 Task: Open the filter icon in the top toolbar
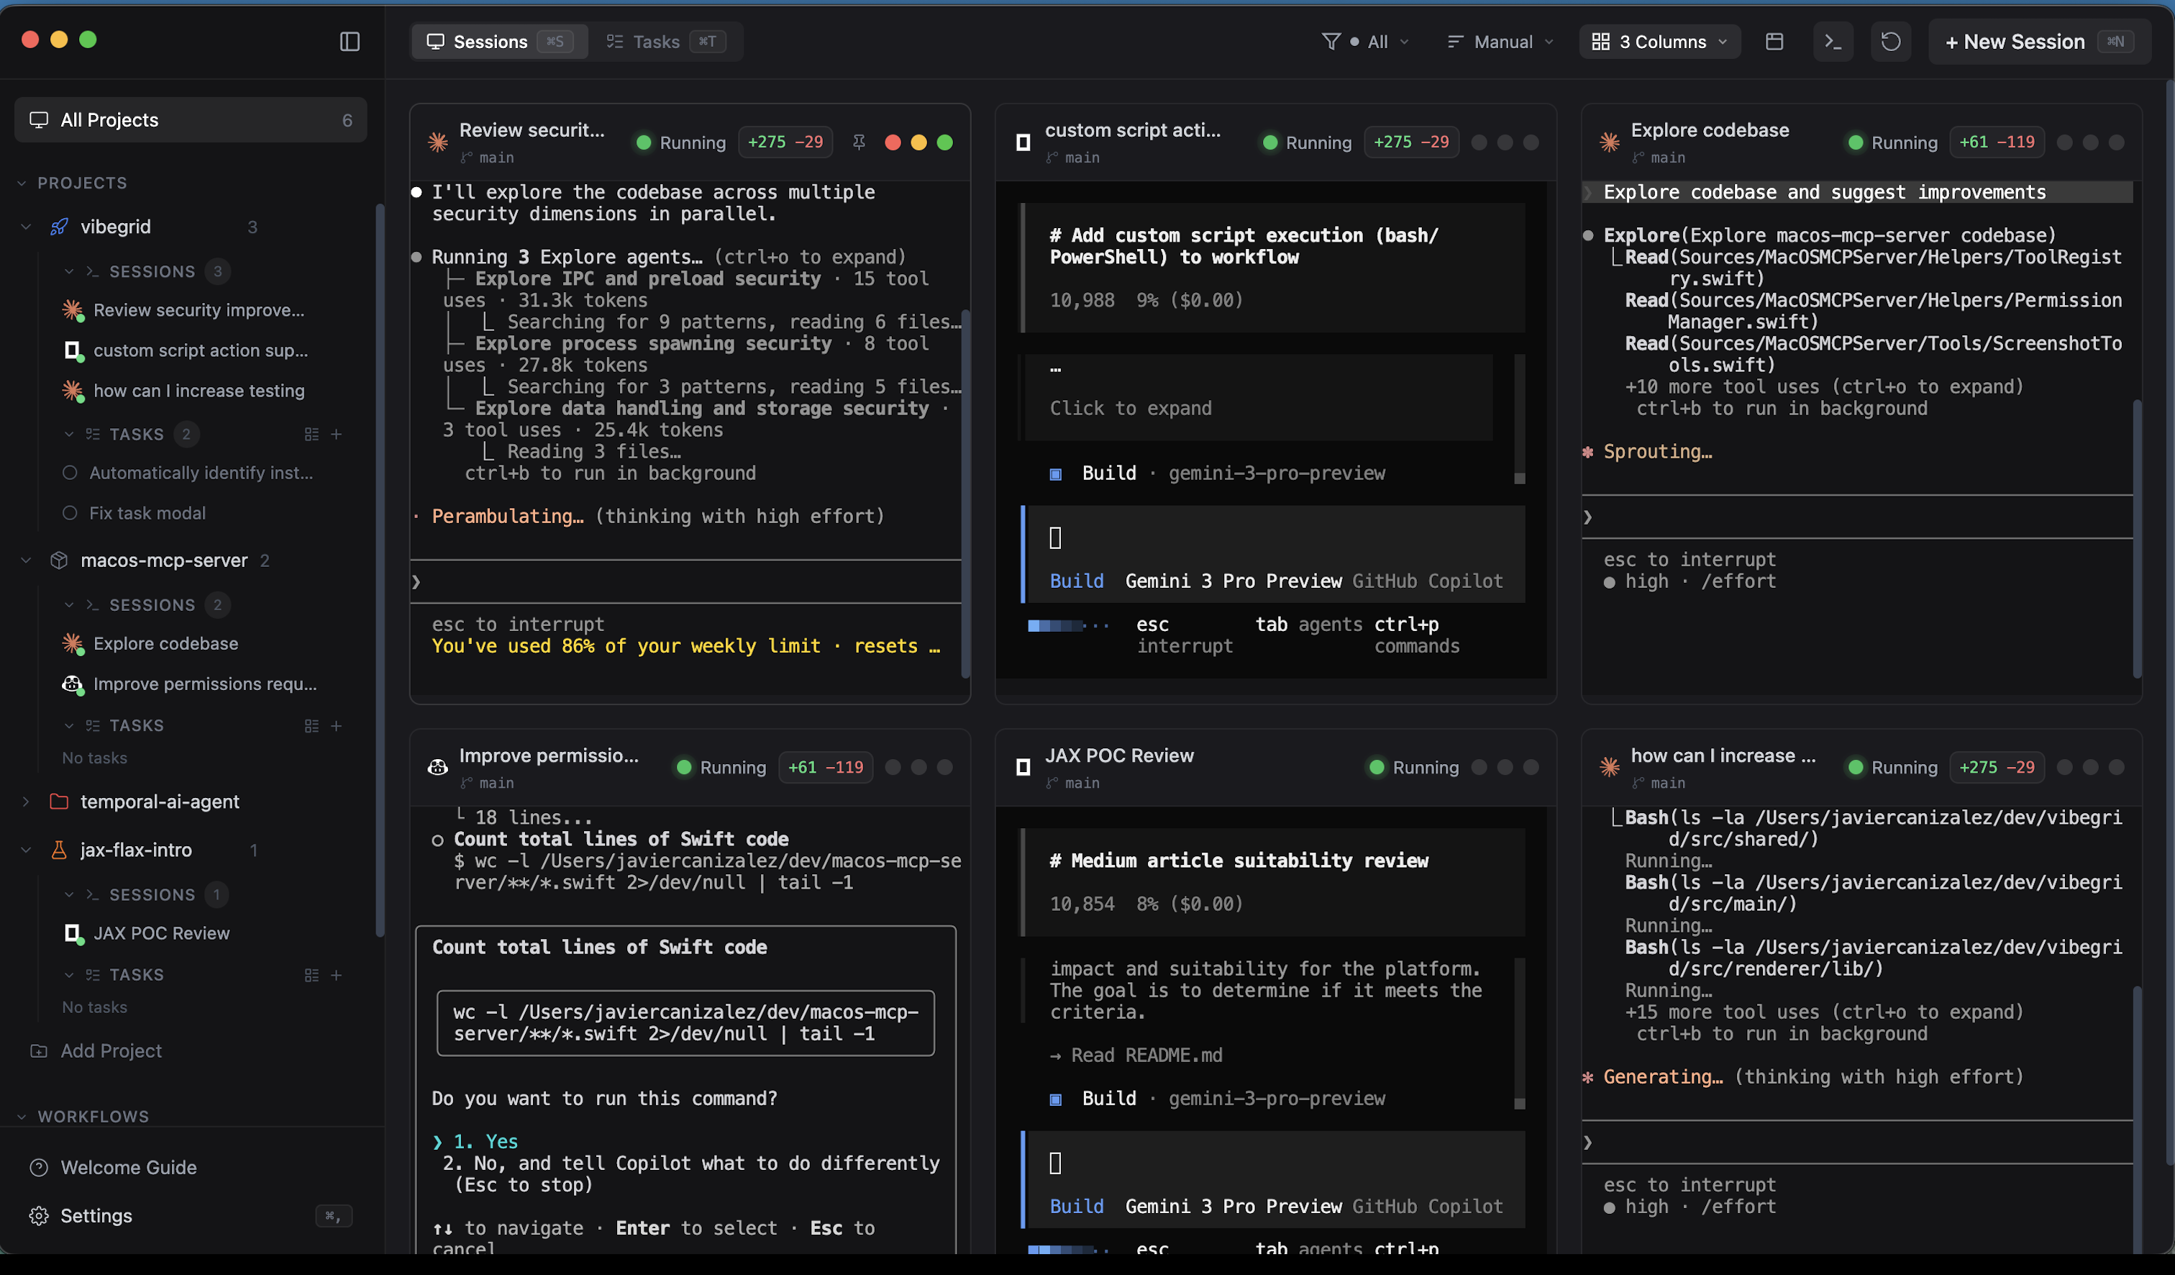[x=1332, y=40]
